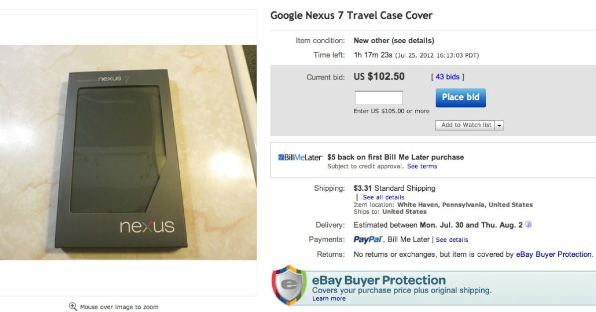Open the 43 bids history link
Screen dimensions: 596x312
coord(447,77)
